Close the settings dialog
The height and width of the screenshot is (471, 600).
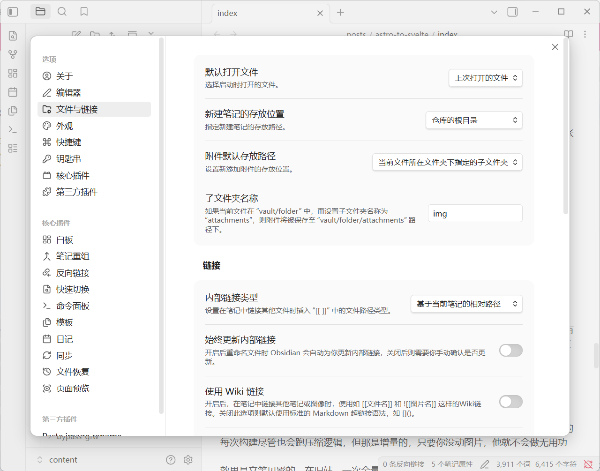point(555,47)
